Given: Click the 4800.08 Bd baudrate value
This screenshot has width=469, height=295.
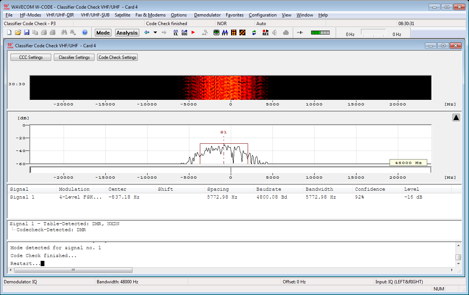Looking at the screenshot, I should tap(272, 197).
